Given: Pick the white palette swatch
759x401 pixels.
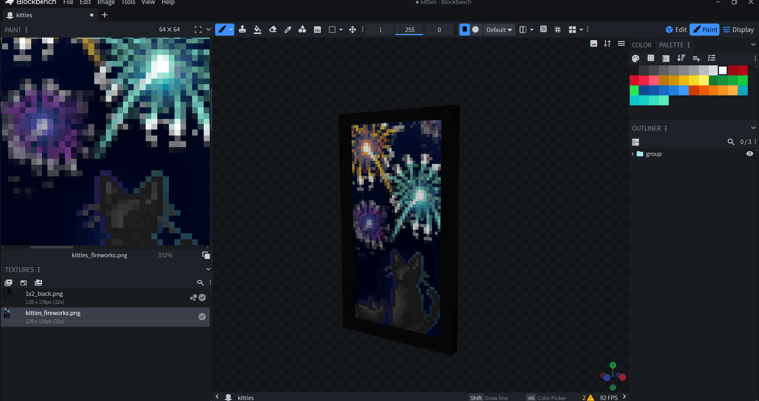Looking at the screenshot, I should (x=723, y=71).
